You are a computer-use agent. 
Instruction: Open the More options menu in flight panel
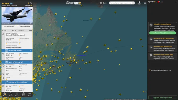click(30, 94)
